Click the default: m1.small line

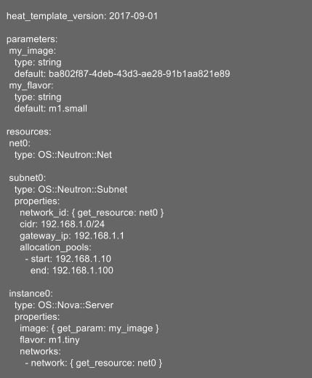(51, 108)
